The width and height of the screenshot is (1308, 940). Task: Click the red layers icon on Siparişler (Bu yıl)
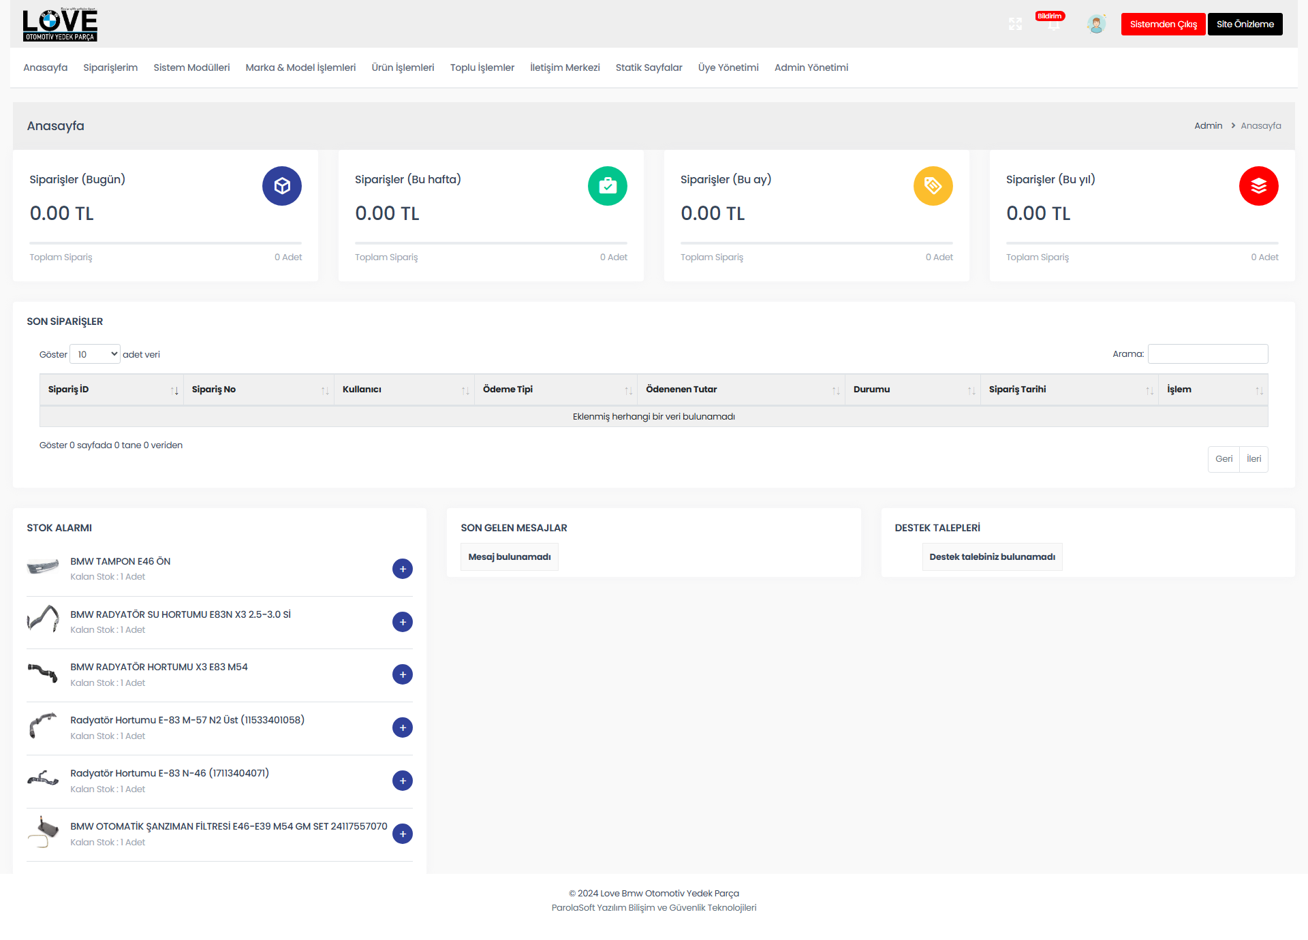tap(1258, 185)
